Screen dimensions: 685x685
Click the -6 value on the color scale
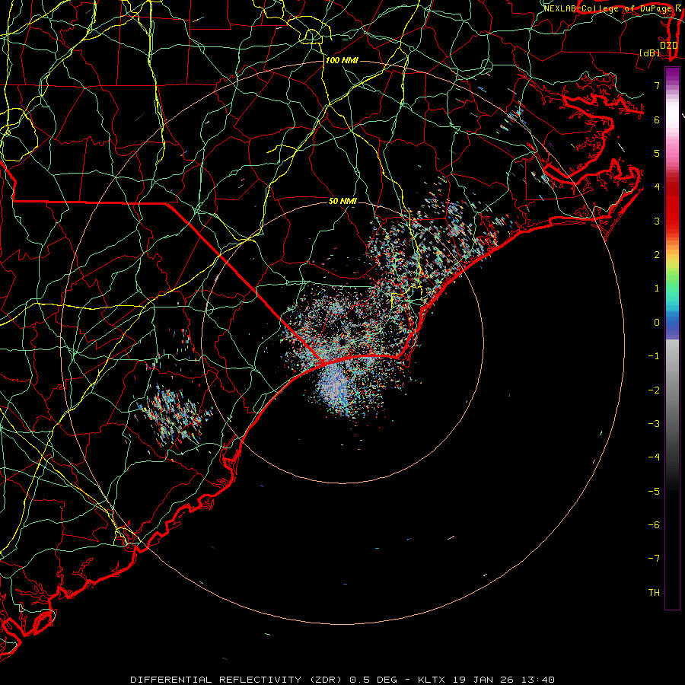pyautogui.click(x=654, y=525)
